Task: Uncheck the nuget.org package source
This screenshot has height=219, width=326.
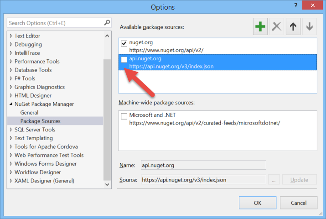Action: pos(124,43)
